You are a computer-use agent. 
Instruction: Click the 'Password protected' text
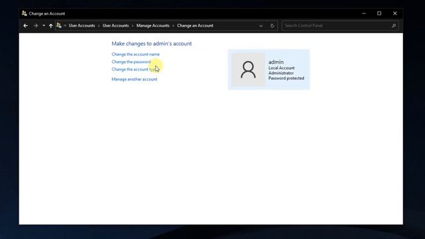tap(286, 78)
